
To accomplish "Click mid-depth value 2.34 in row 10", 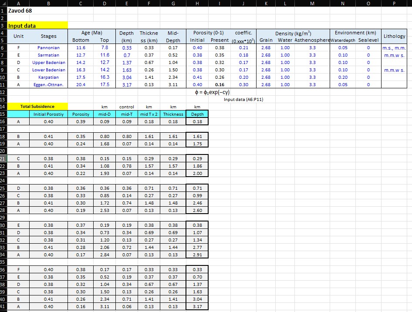I will tap(173, 77).
